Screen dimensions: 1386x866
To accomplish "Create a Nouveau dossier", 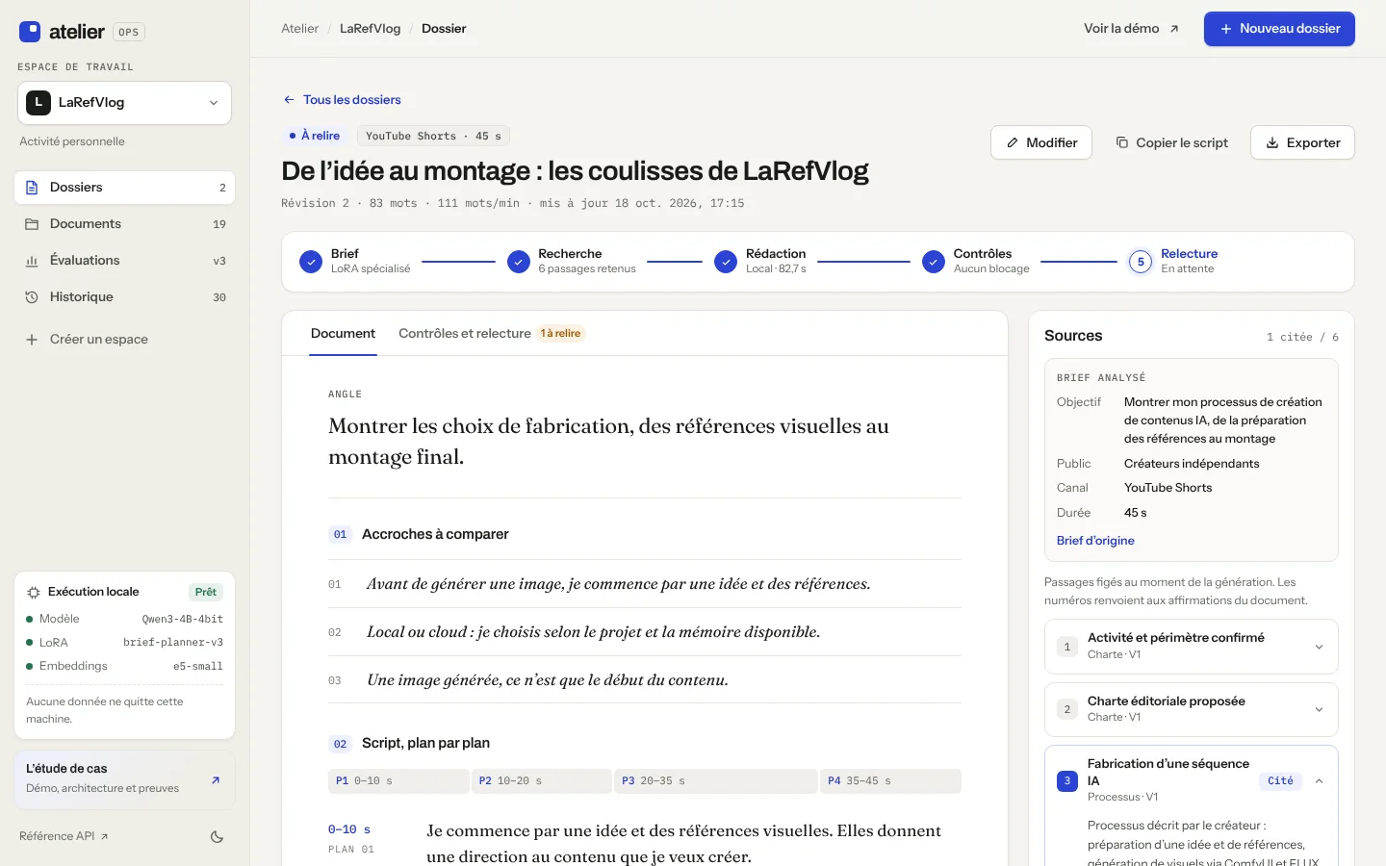I will pos(1279,29).
